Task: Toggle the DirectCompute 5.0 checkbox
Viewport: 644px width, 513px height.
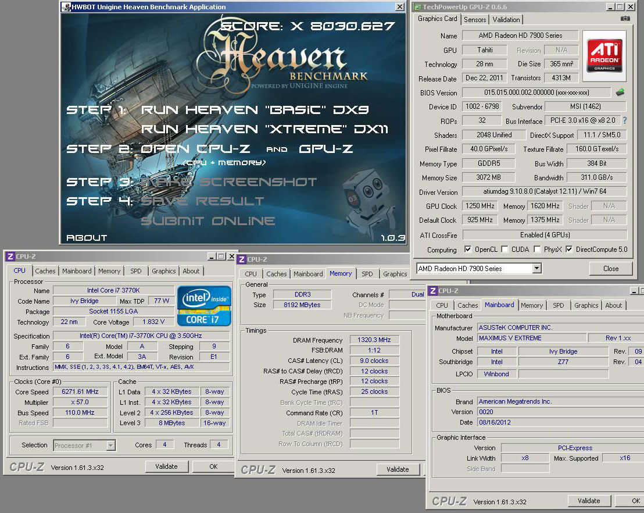Action: (x=569, y=249)
